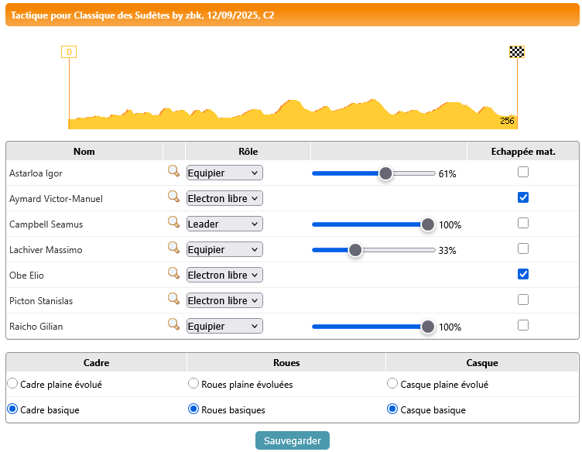Uncheck Echappée mat. for Aymard Victor-Manuel

coord(523,197)
